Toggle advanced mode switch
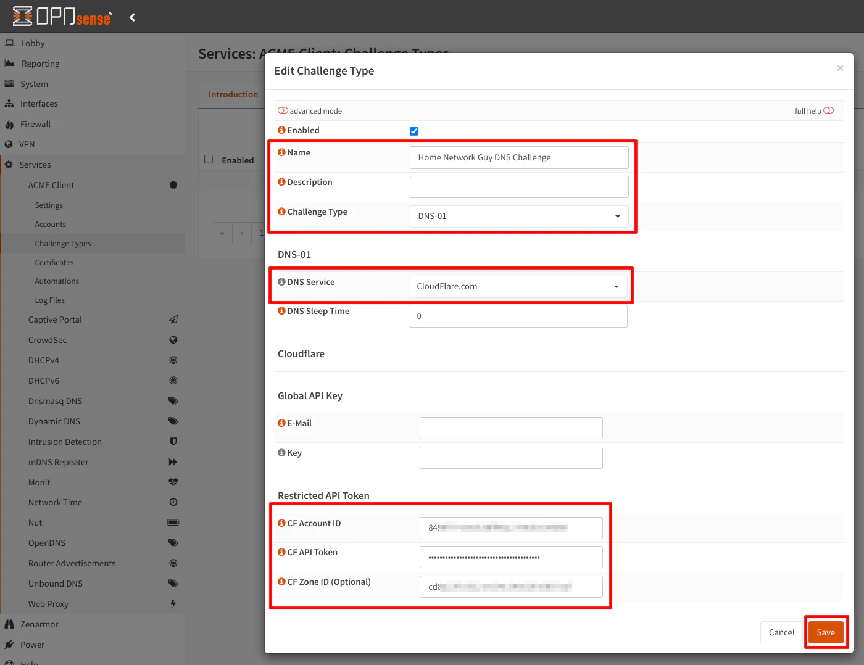The width and height of the screenshot is (864, 665). [x=283, y=110]
